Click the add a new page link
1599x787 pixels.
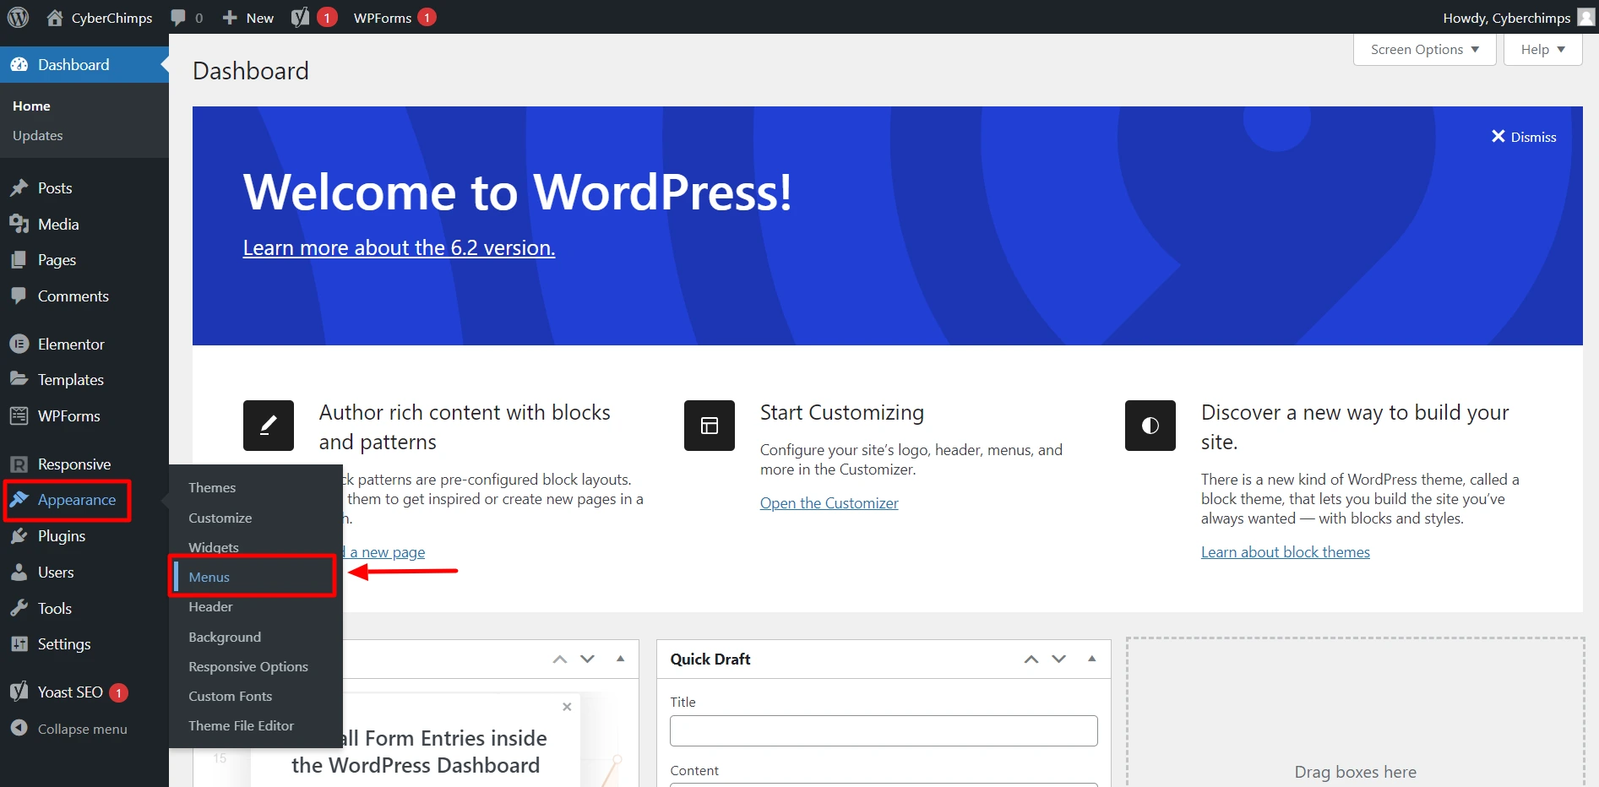(x=384, y=552)
